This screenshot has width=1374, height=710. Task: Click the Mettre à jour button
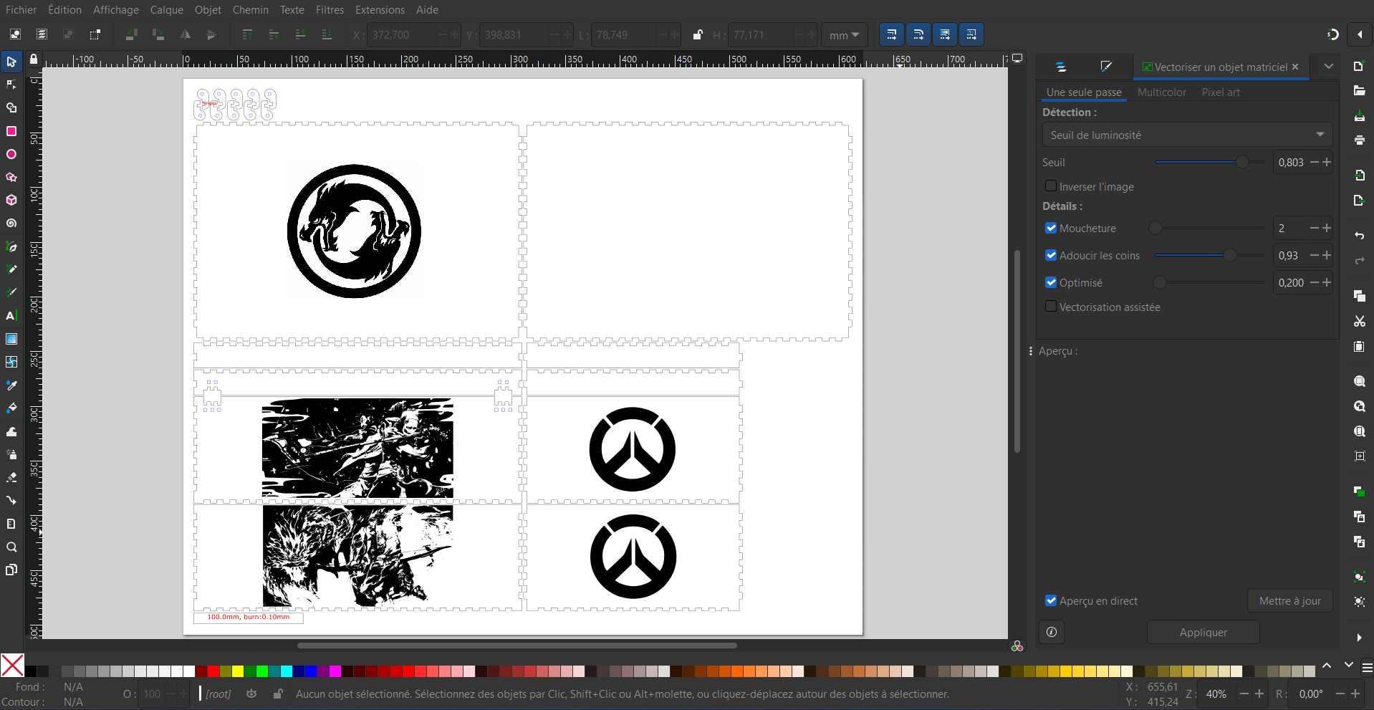tap(1289, 600)
